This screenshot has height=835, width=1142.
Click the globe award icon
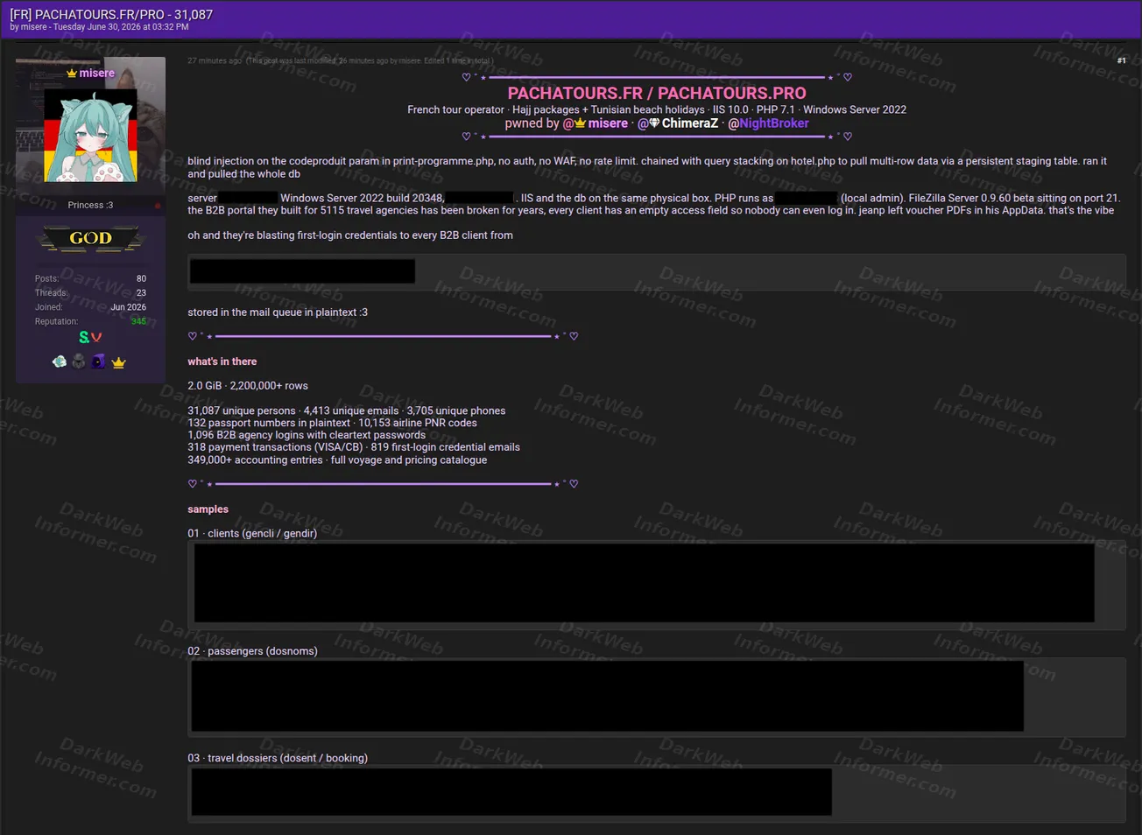coord(60,361)
